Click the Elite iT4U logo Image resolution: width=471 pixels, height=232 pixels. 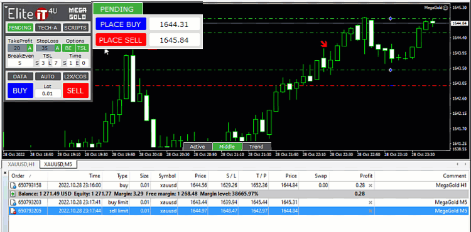coord(33,14)
